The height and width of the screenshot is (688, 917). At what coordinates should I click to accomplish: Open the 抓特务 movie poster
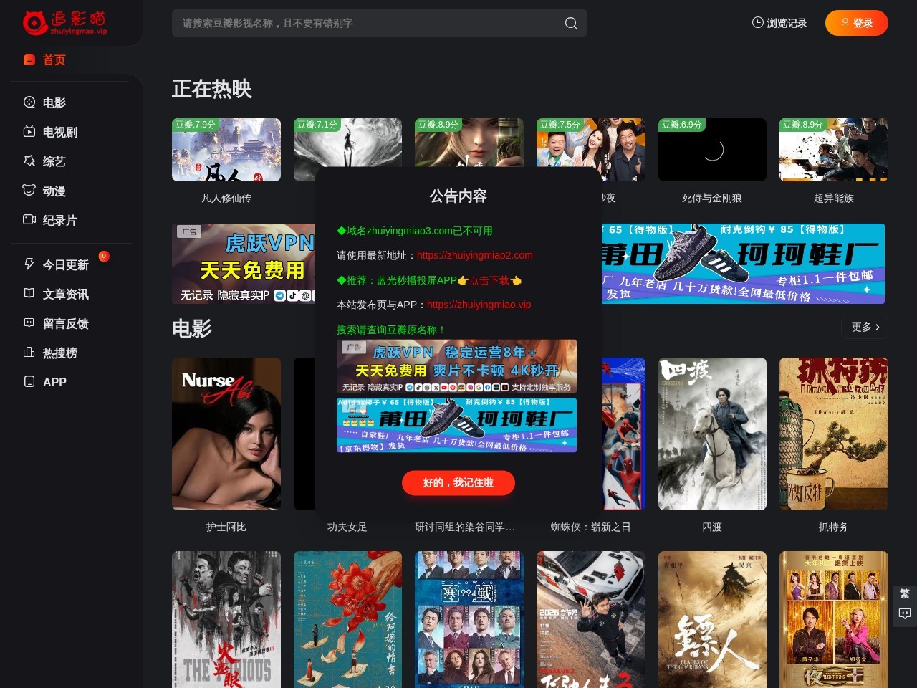click(834, 434)
